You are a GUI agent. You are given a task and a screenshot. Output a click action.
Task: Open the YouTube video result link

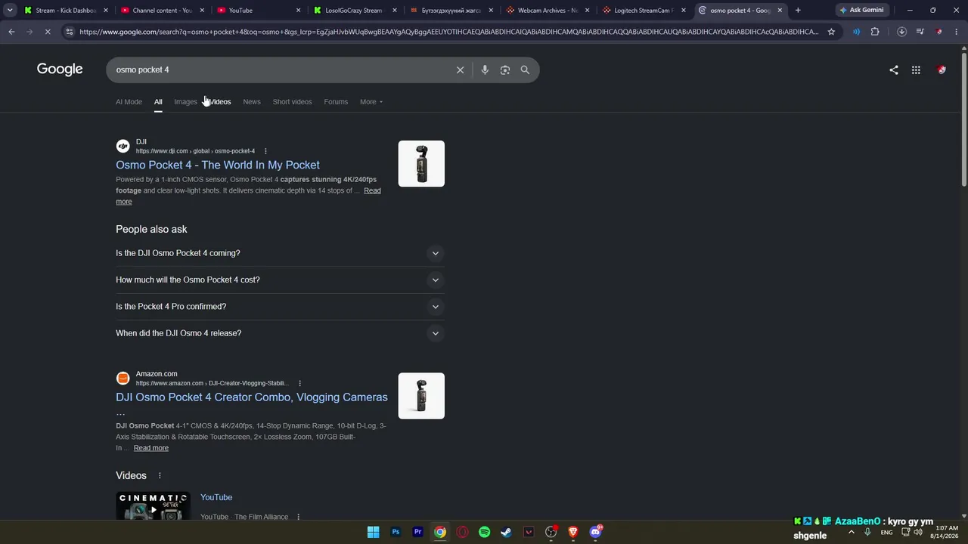click(216, 497)
